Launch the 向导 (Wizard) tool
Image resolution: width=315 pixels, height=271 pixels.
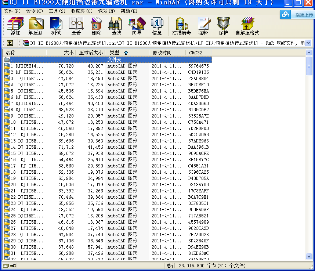137,26
